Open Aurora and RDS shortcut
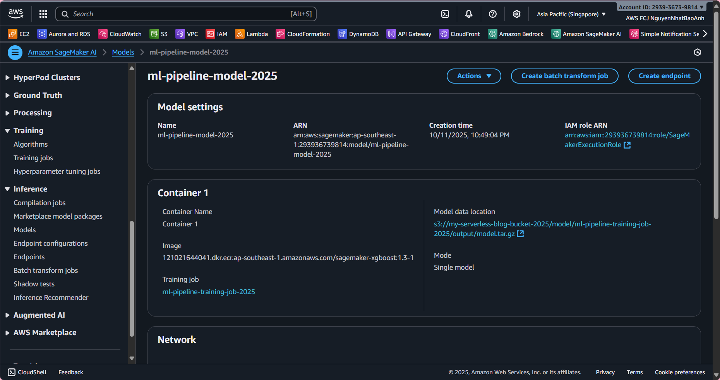The width and height of the screenshot is (720, 380). pos(64,34)
